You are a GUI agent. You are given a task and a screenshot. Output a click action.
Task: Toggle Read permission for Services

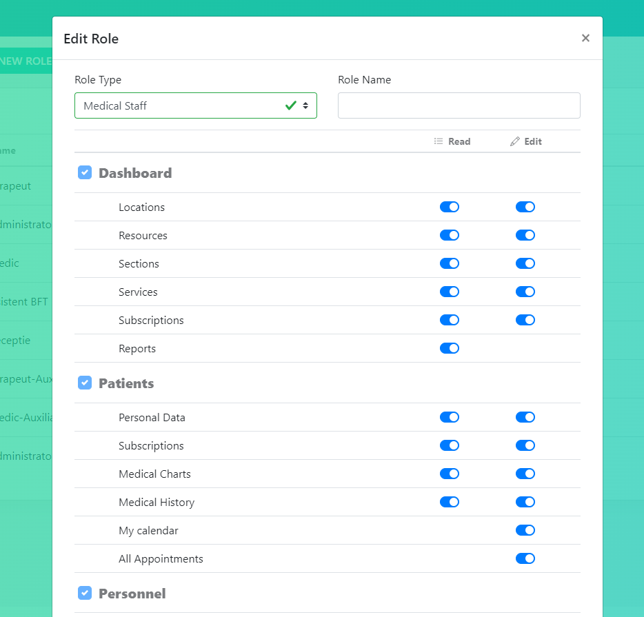click(450, 292)
